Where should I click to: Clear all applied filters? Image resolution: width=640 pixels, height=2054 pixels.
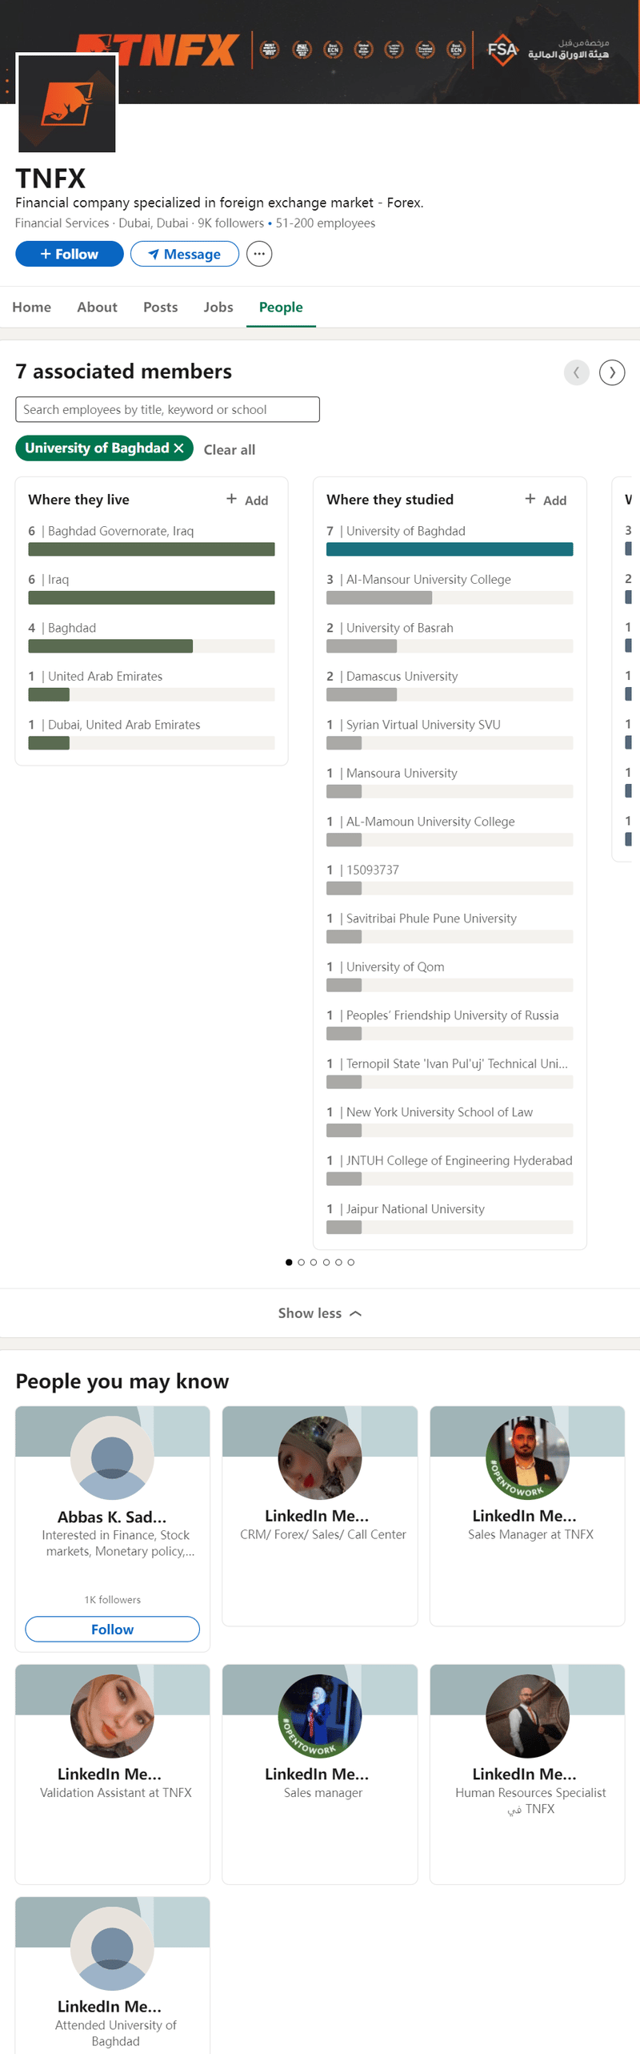coord(230,450)
